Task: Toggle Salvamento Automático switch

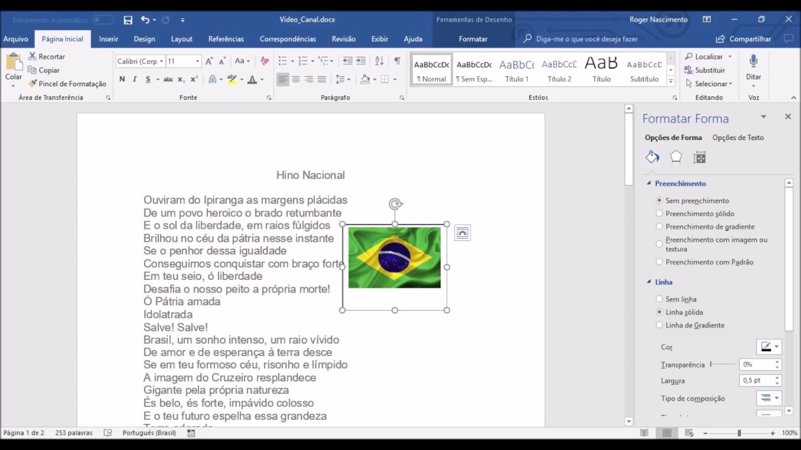Action: 103,20
